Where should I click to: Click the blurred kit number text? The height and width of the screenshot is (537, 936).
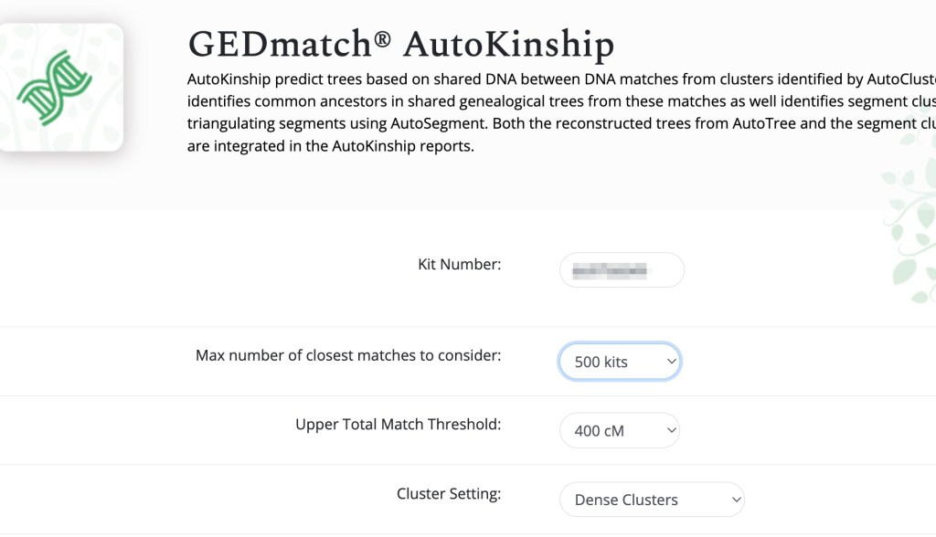tap(608, 270)
